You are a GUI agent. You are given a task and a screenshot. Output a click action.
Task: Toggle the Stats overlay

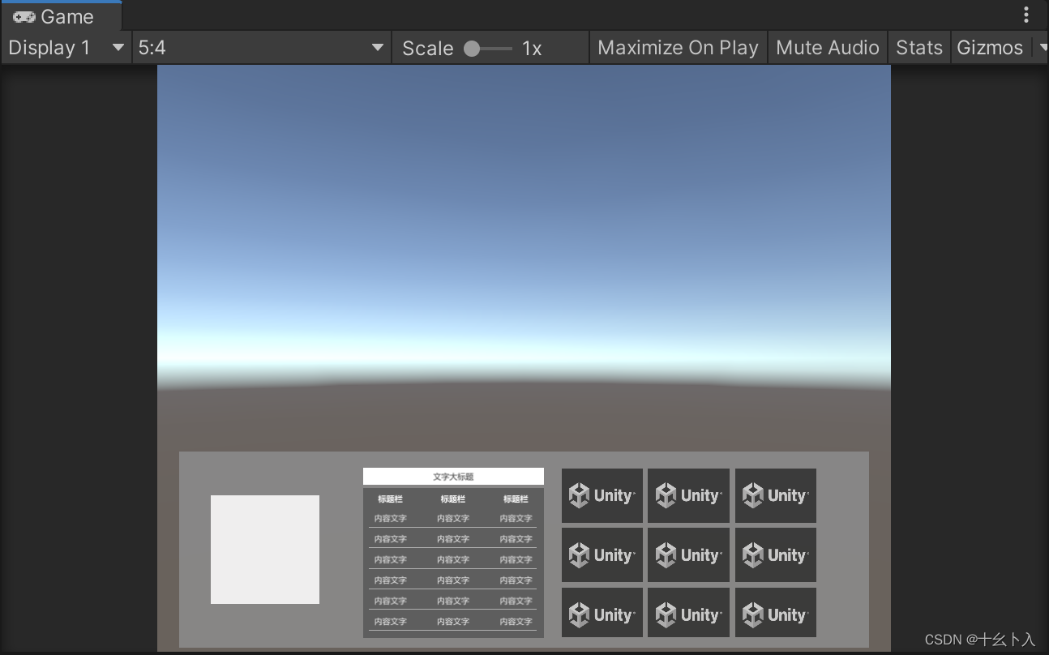tap(918, 48)
